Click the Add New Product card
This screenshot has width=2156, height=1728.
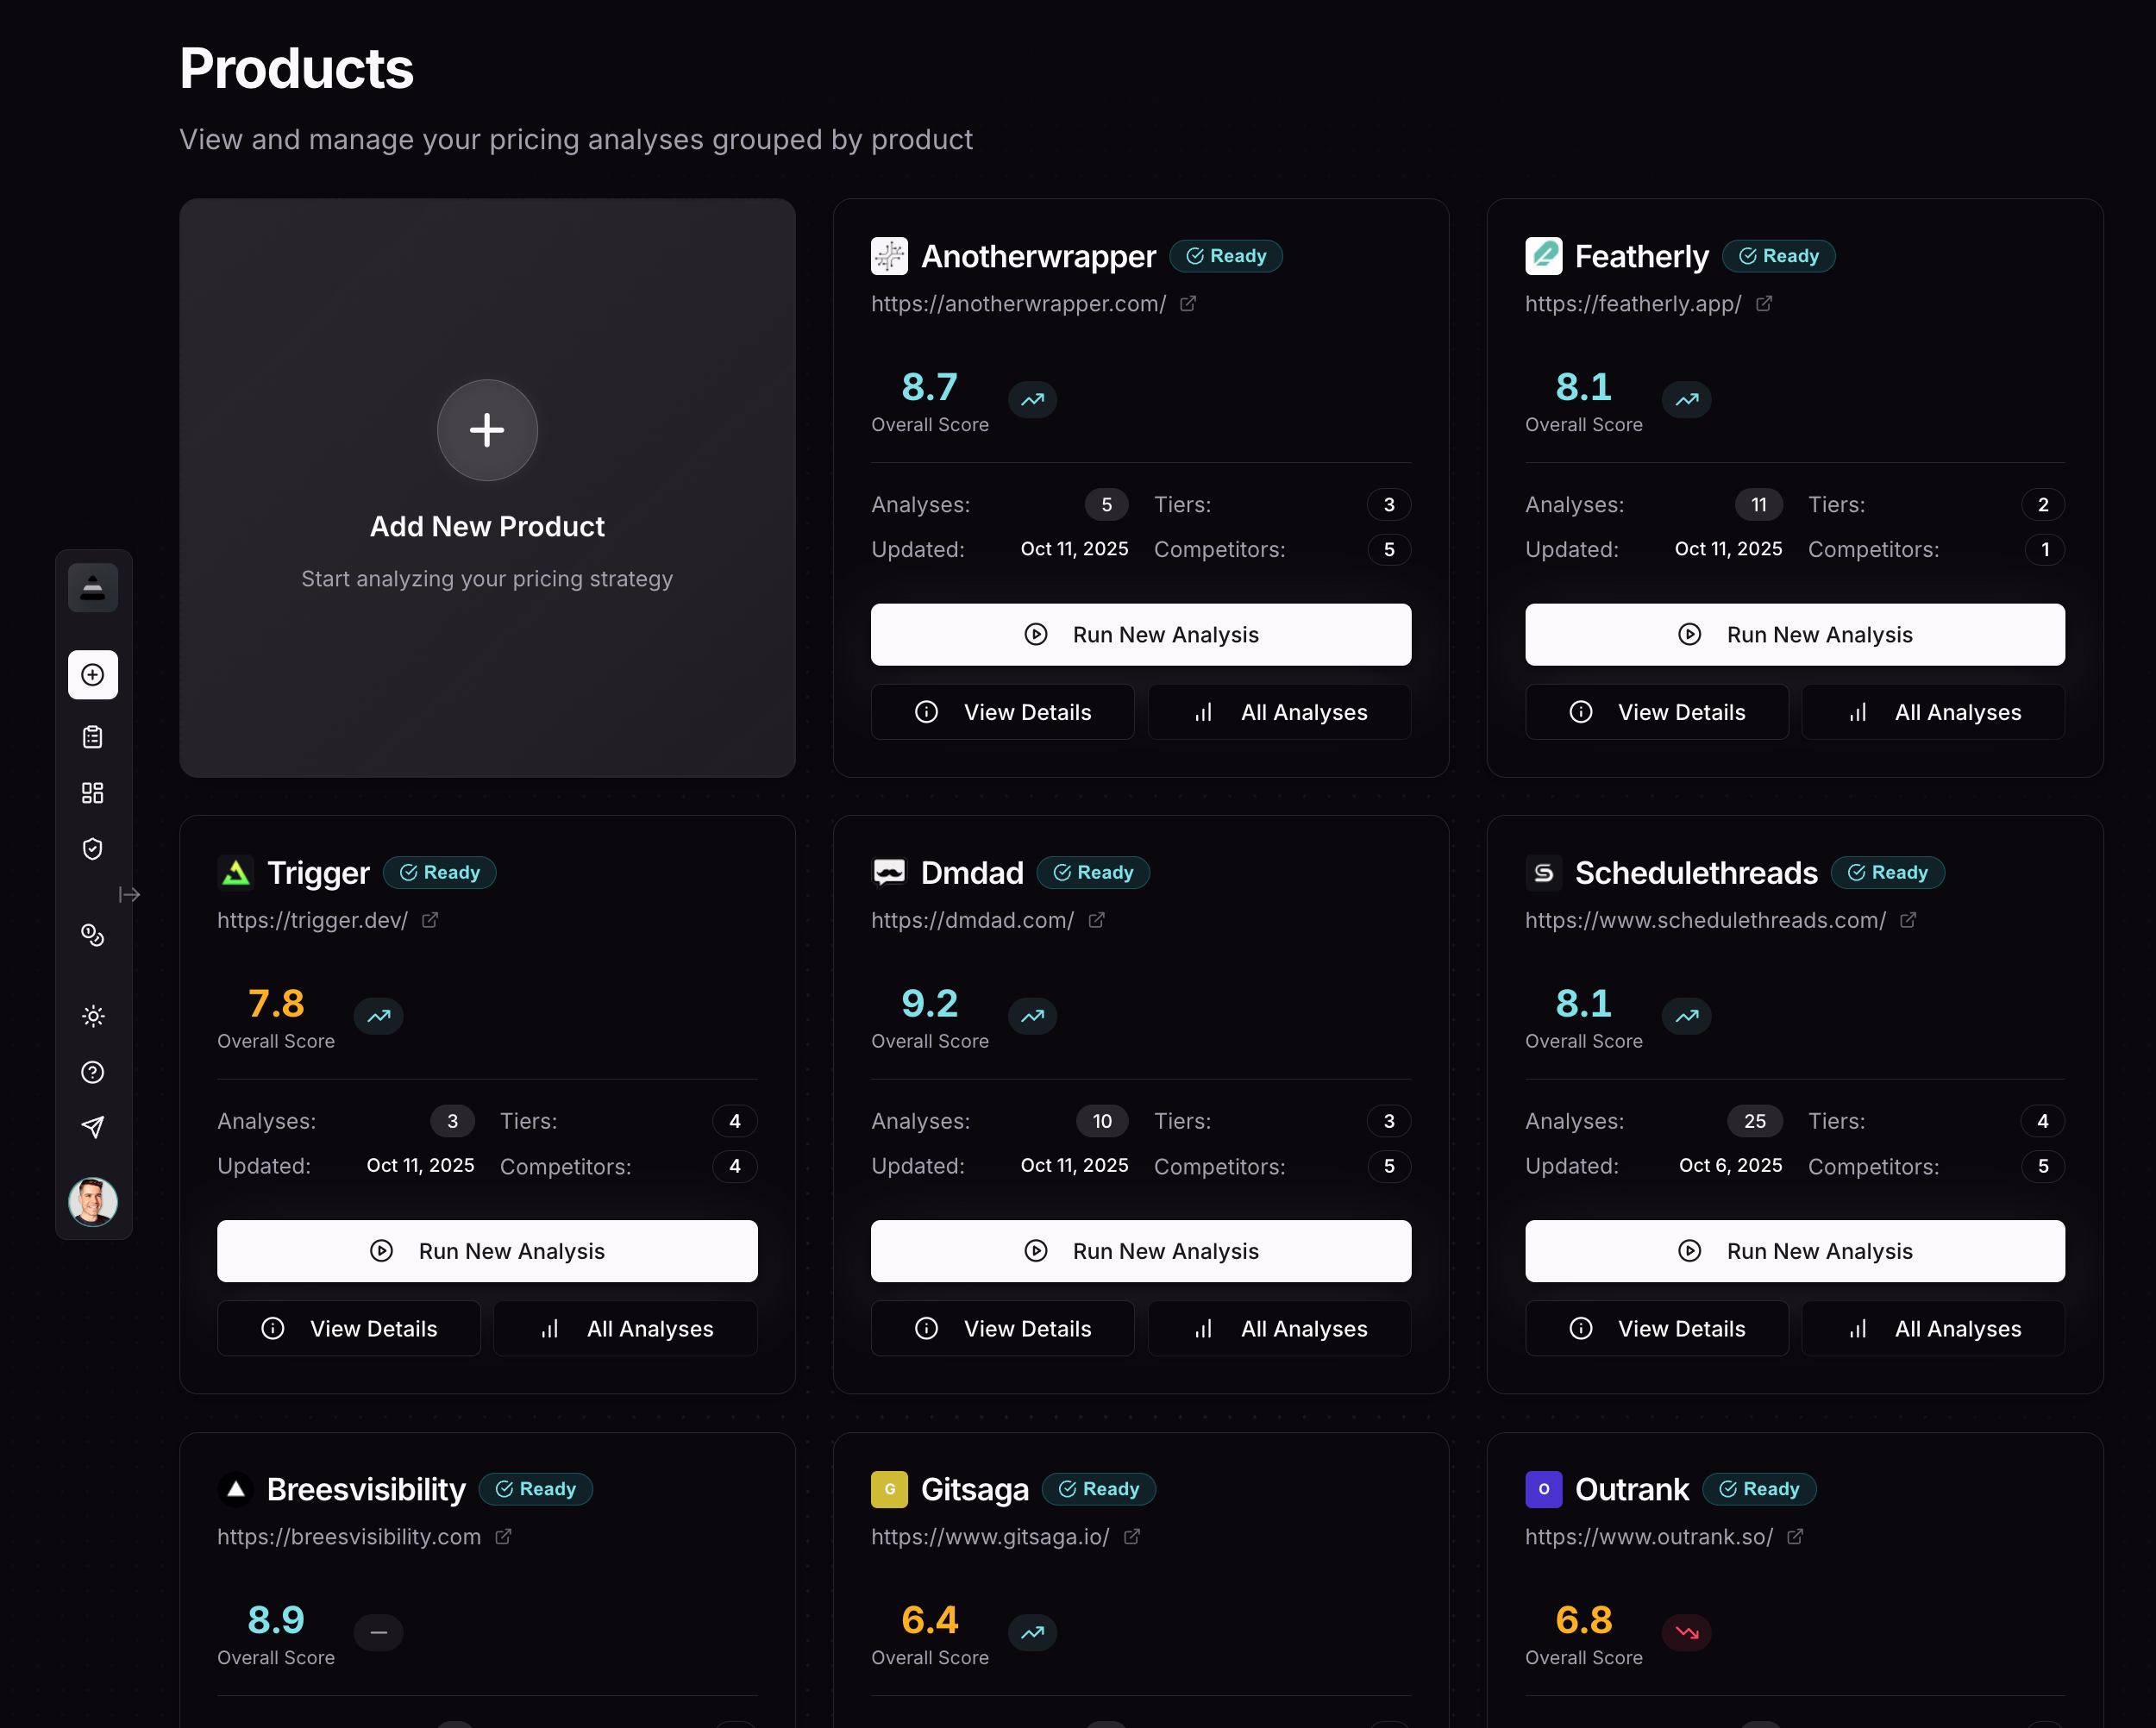pos(487,487)
